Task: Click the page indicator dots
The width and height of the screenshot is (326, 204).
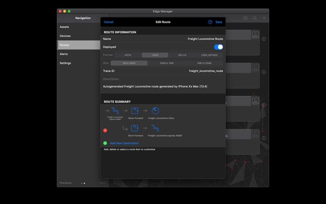Action: (x=83, y=183)
